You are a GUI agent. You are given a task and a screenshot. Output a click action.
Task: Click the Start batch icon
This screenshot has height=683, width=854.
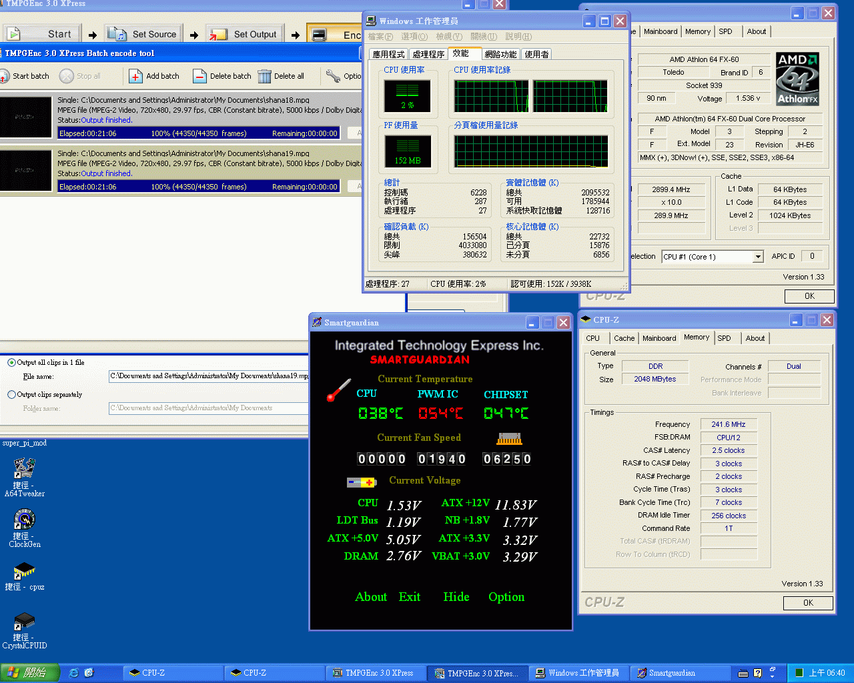(4, 76)
